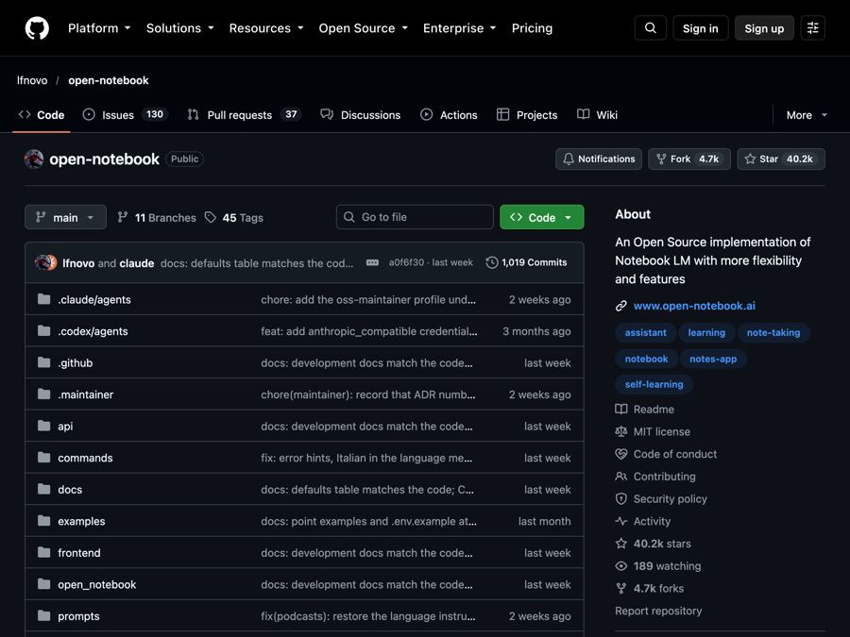The width and height of the screenshot is (850, 637).
Task: Switch to the Issues tab
Action: coord(126,115)
